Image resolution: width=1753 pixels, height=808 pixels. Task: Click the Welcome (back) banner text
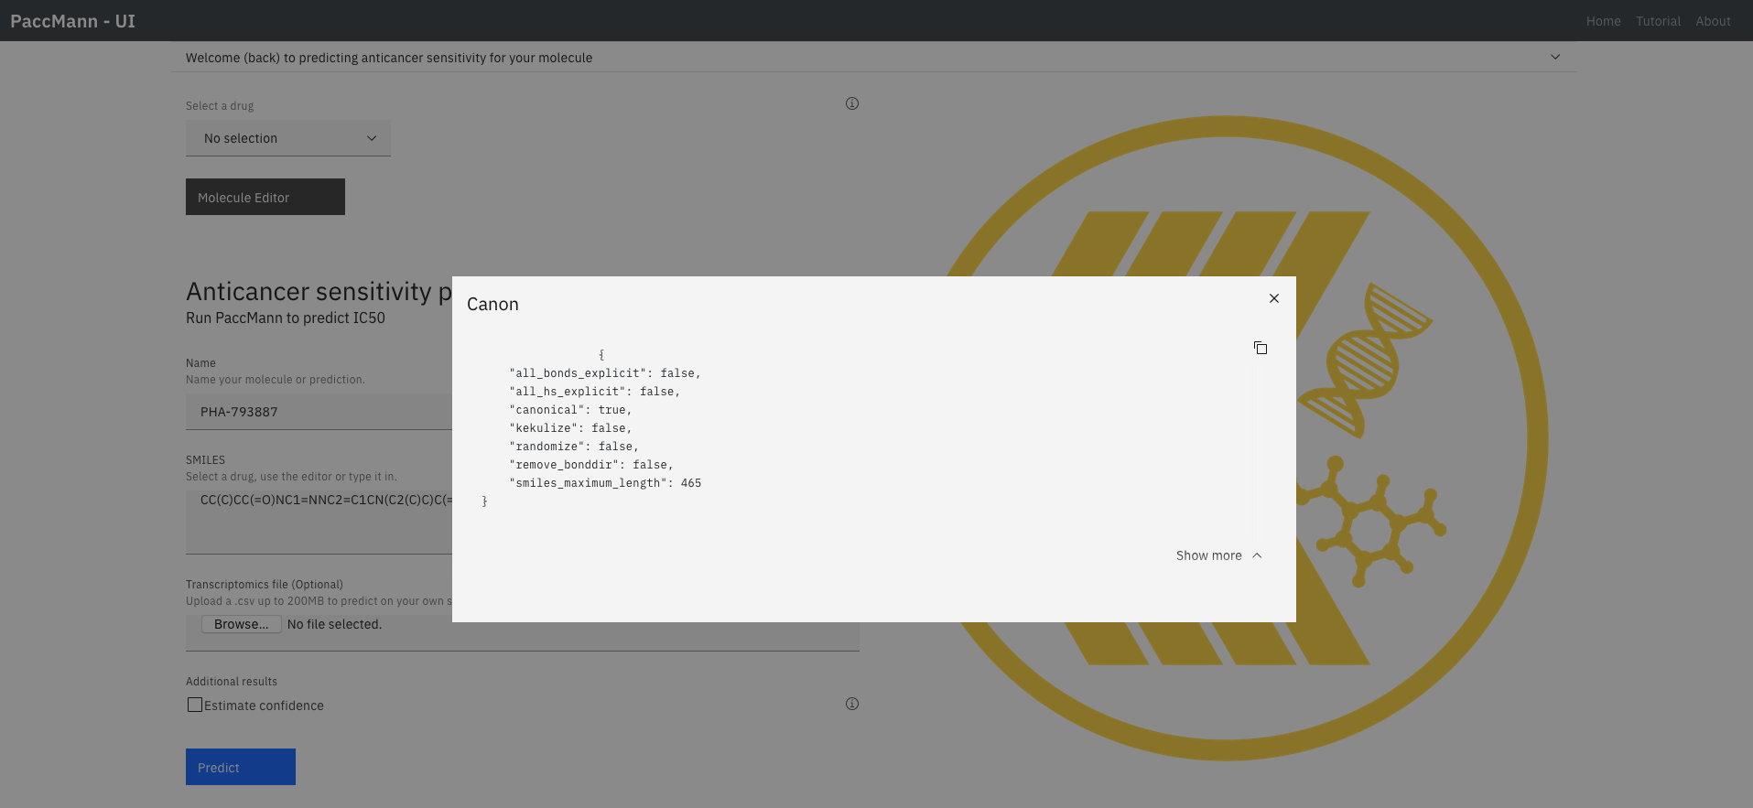[x=389, y=58]
